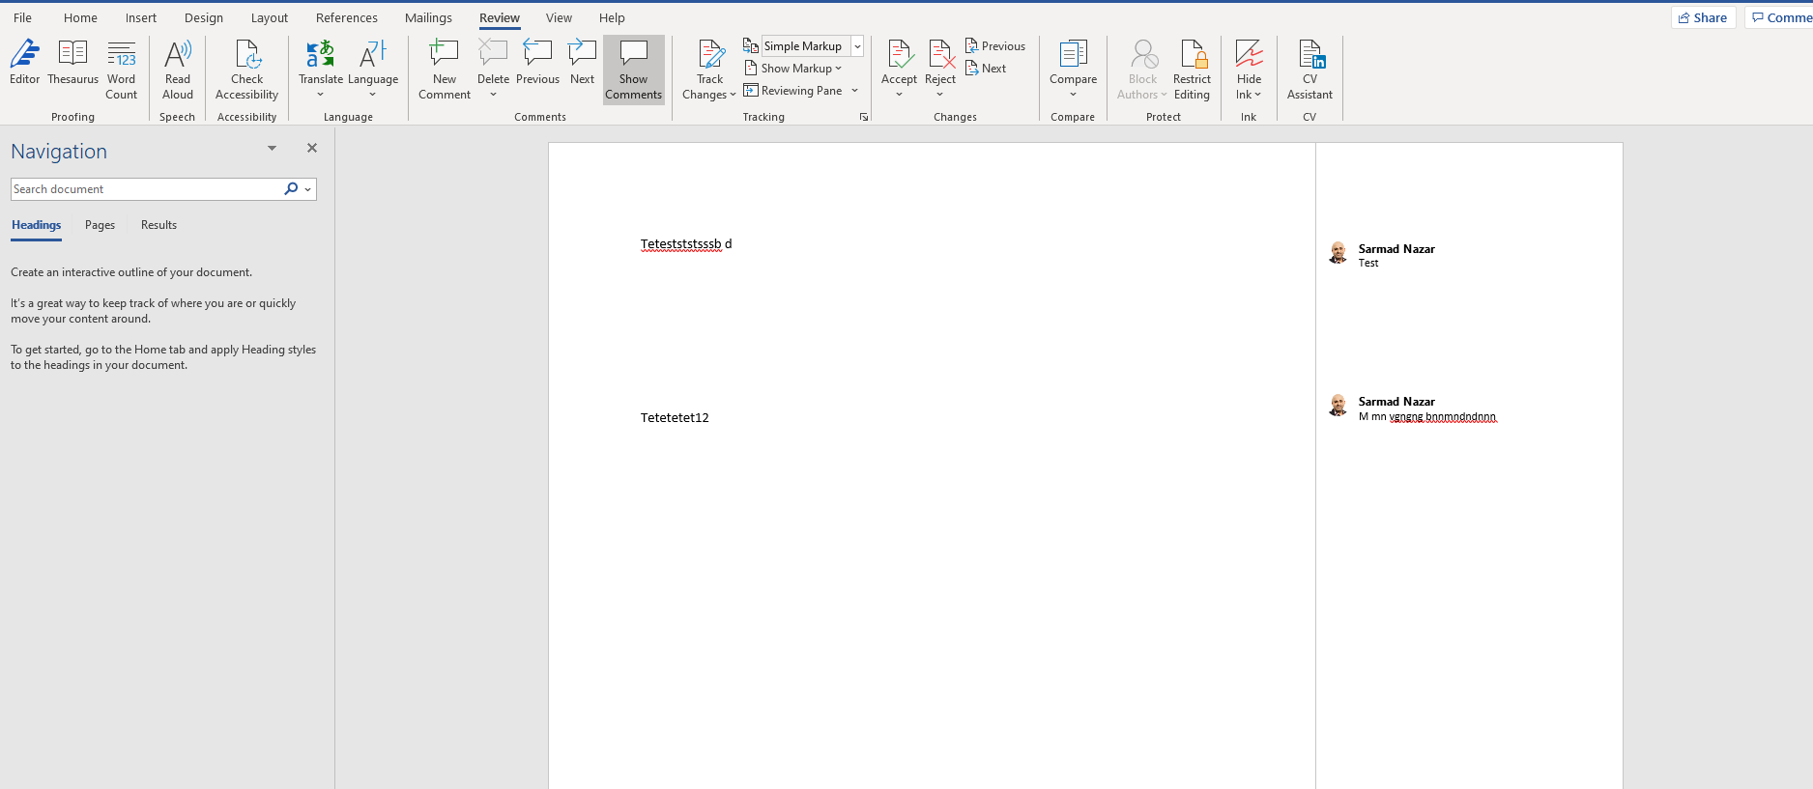Click the Search document field
The image size is (1813, 789).
point(146,189)
